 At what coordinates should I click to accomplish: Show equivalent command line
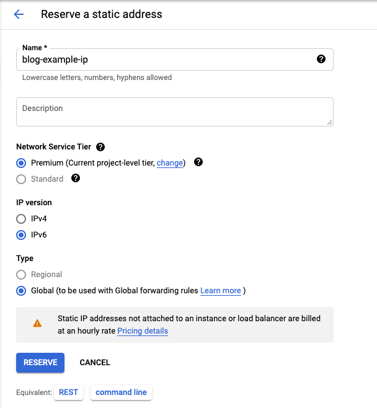121,392
